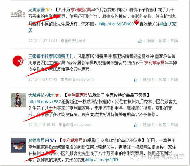
Task: Like the 大域科技-谢地 post thumbs-up
Action: coord(136,125)
